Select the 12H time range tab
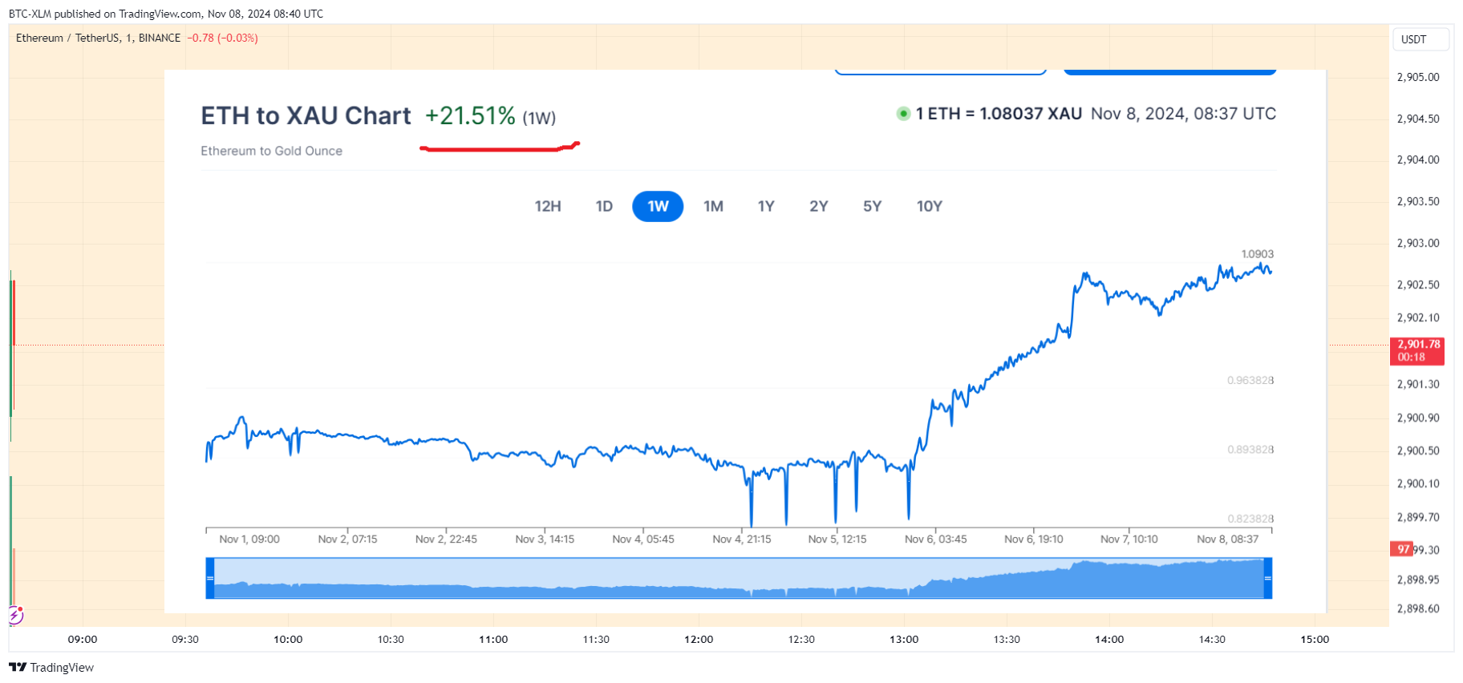The image size is (1463, 683). [x=548, y=206]
